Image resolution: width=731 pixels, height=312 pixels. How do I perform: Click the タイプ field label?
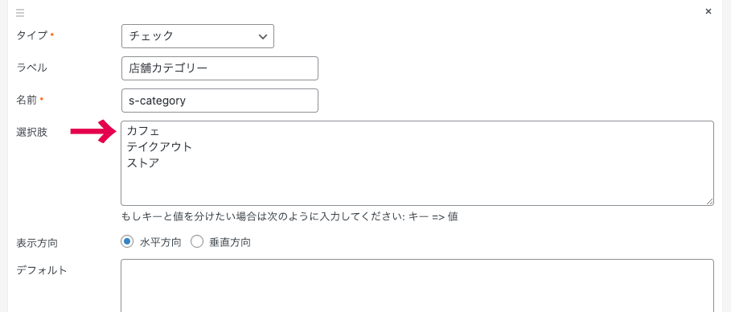point(32,35)
